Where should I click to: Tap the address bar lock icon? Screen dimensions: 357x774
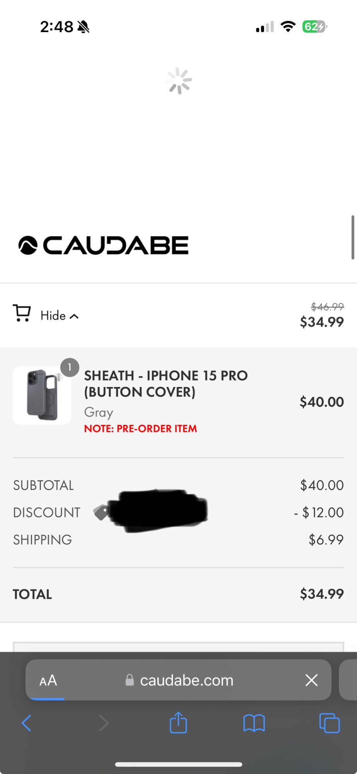(x=130, y=680)
